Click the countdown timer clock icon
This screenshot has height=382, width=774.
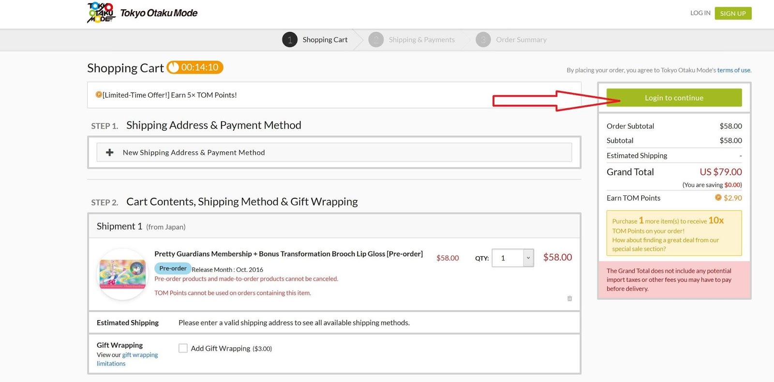click(x=174, y=67)
